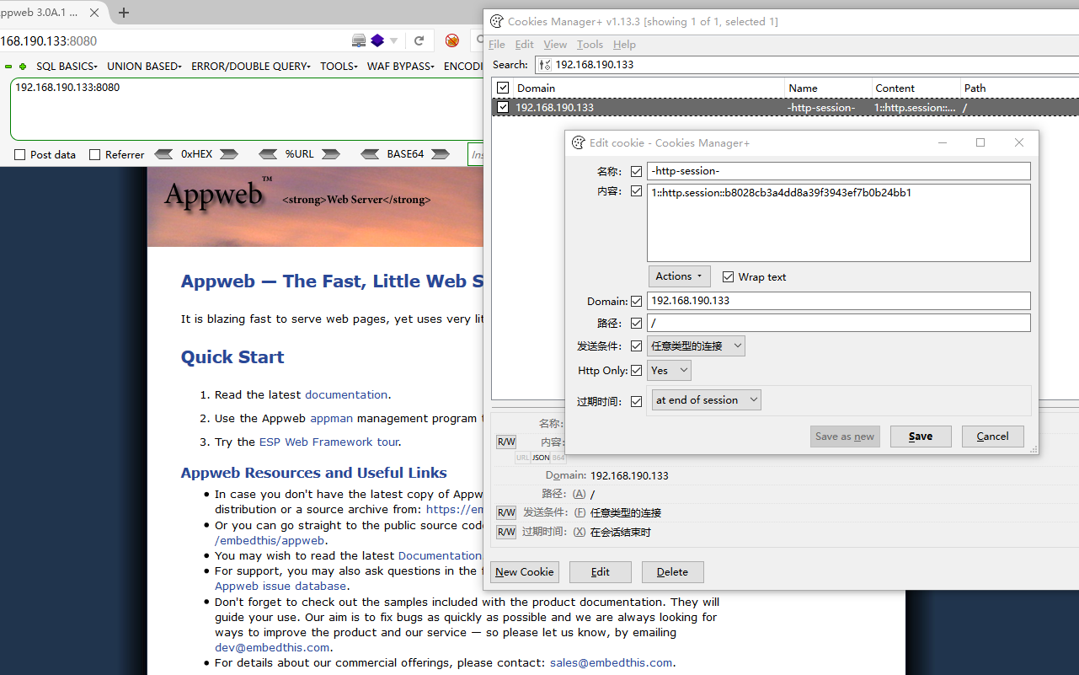Open the Http Only Yes dropdown

coord(670,371)
